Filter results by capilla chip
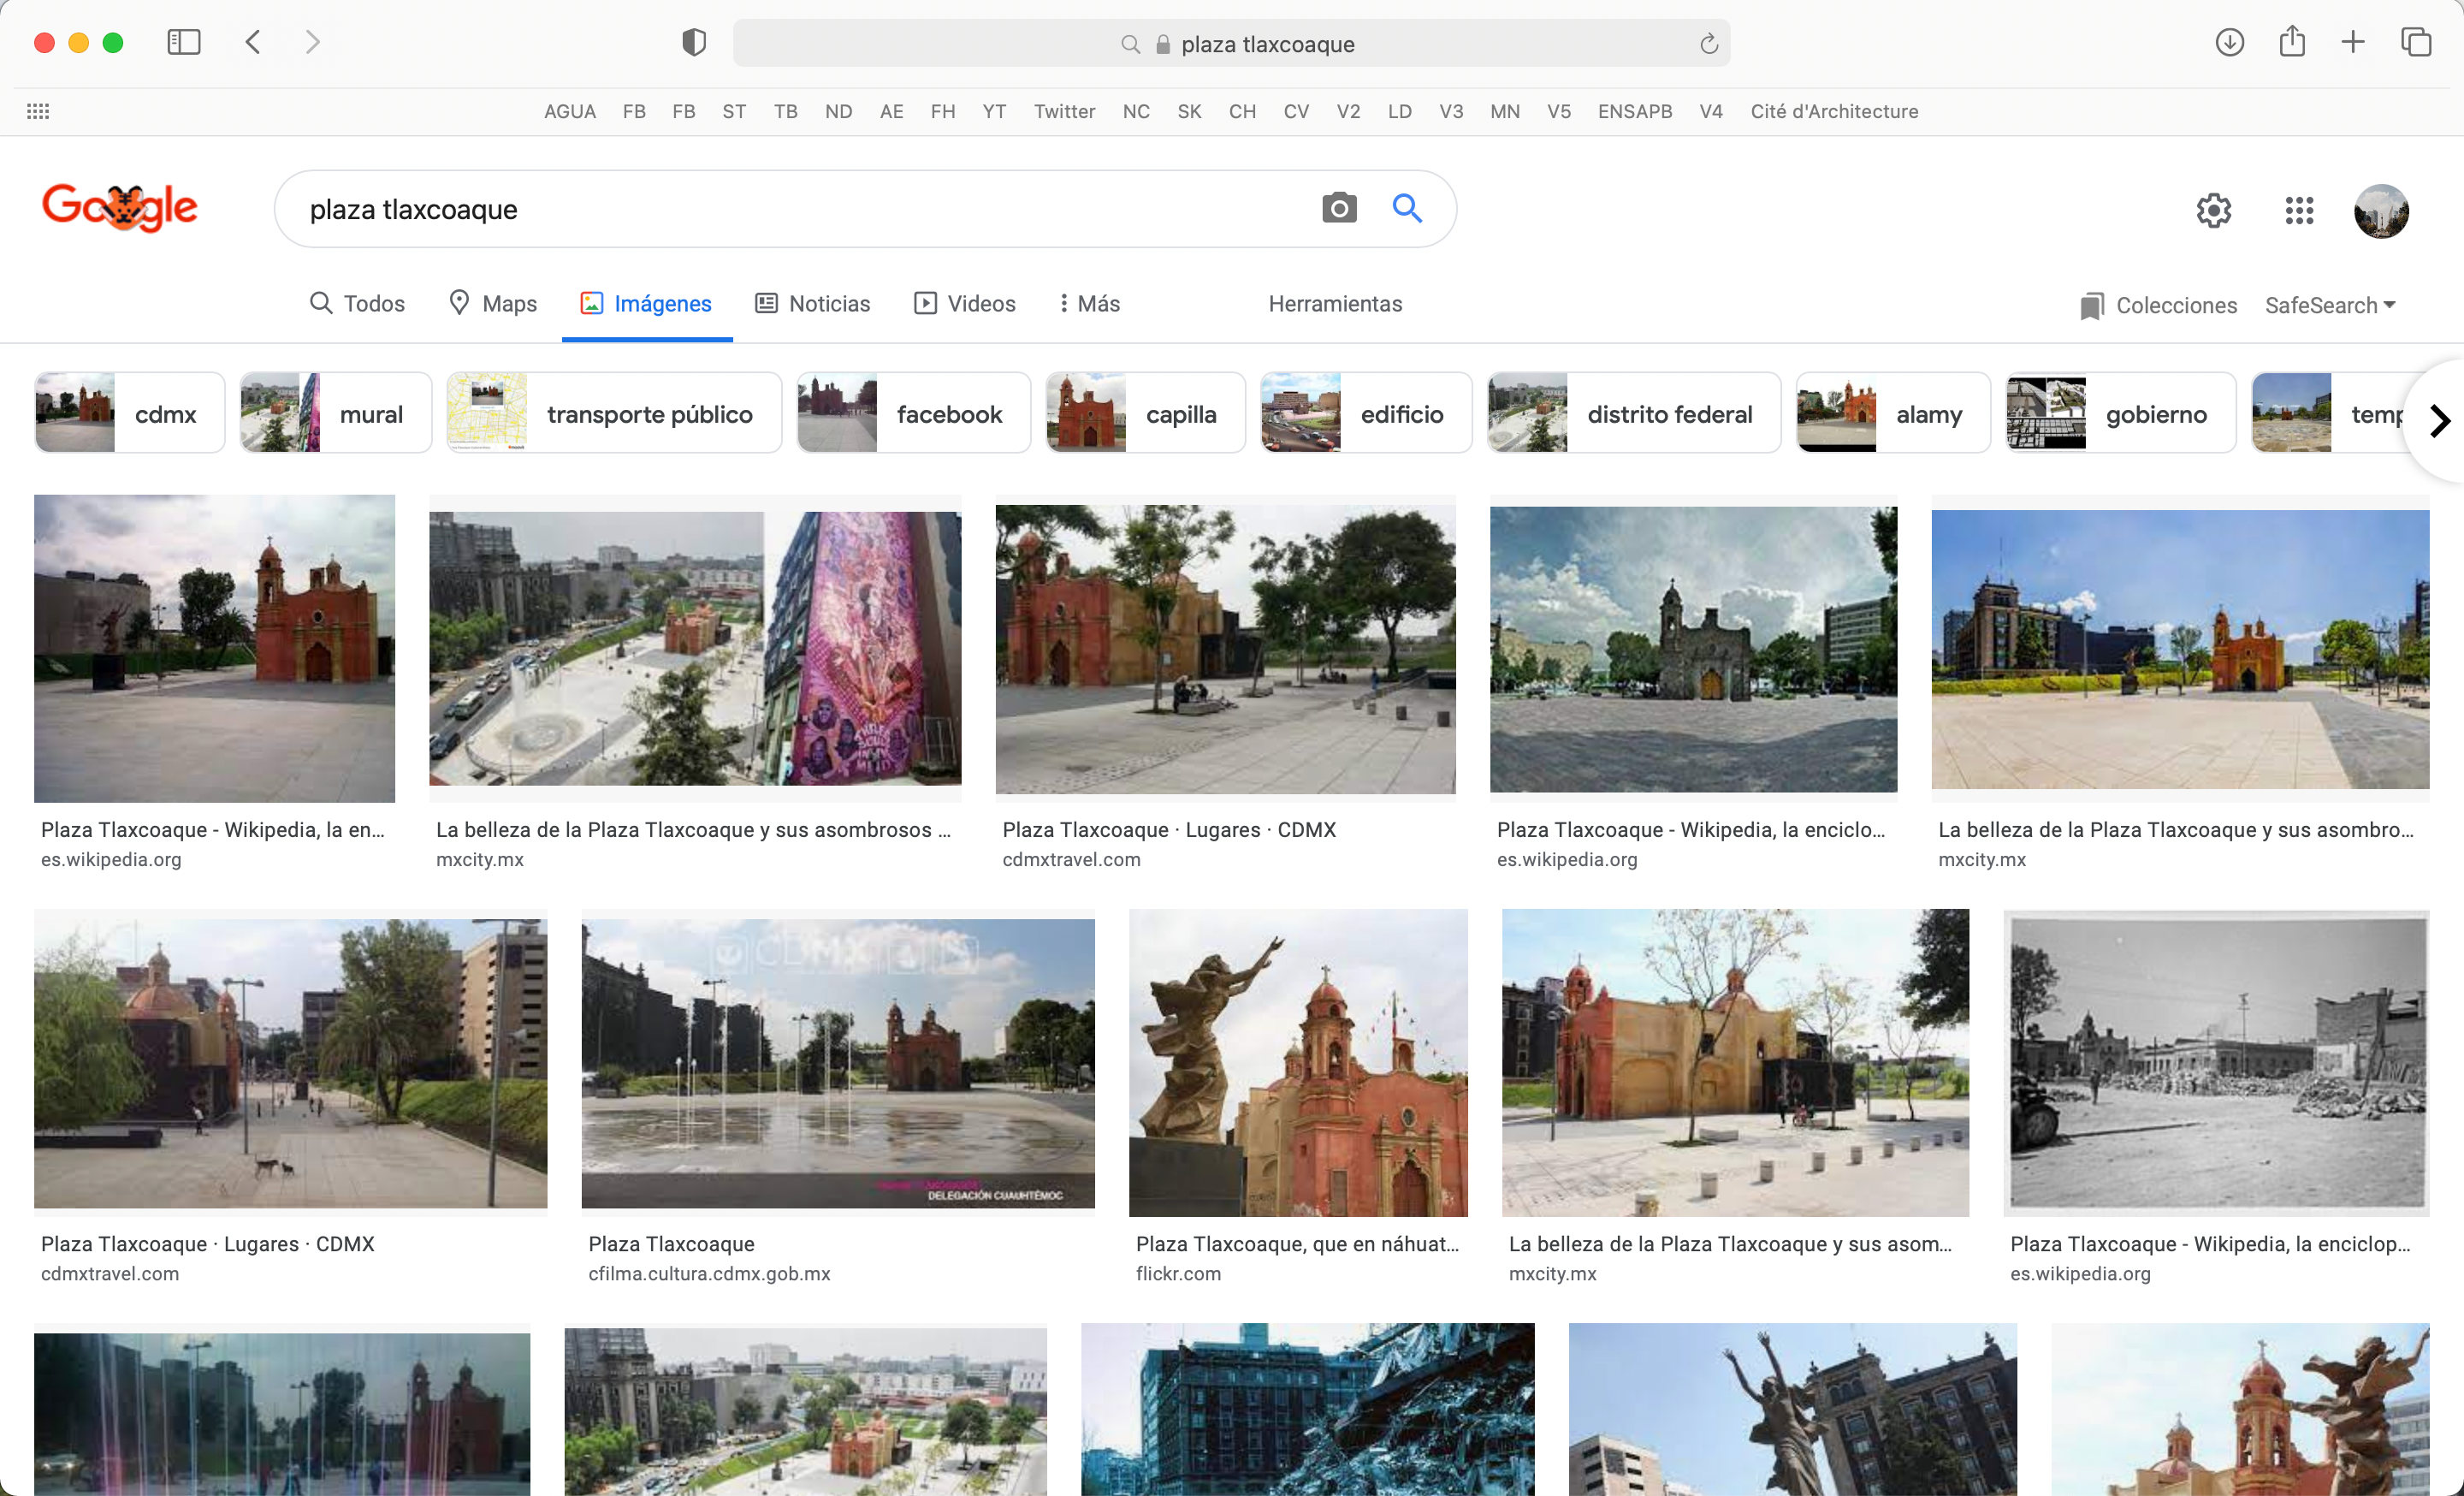 pos(1146,413)
